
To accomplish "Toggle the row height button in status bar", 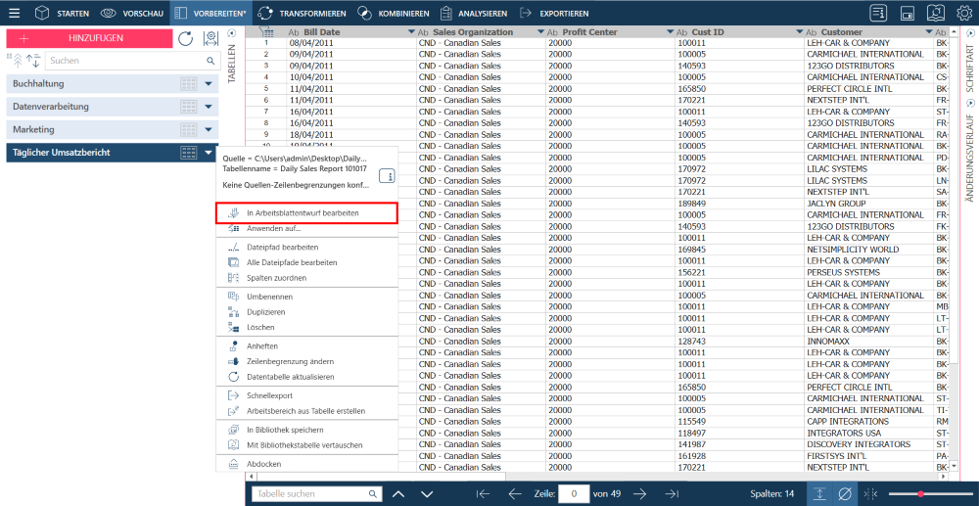I will [x=818, y=494].
